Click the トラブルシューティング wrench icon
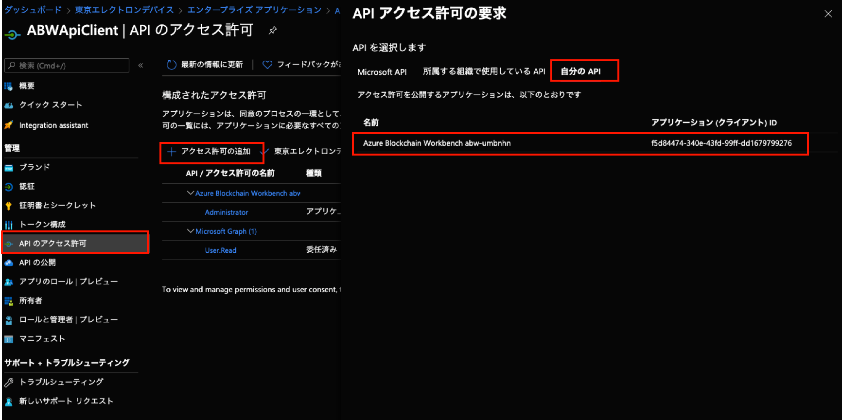The width and height of the screenshot is (842, 420). (x=9, y=383)
